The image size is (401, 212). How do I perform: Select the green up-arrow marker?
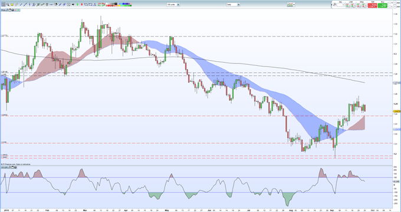[x=77, y=4]
